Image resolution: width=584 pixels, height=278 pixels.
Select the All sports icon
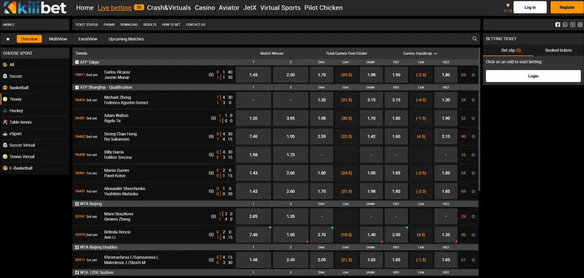click(x=5, y=65)
